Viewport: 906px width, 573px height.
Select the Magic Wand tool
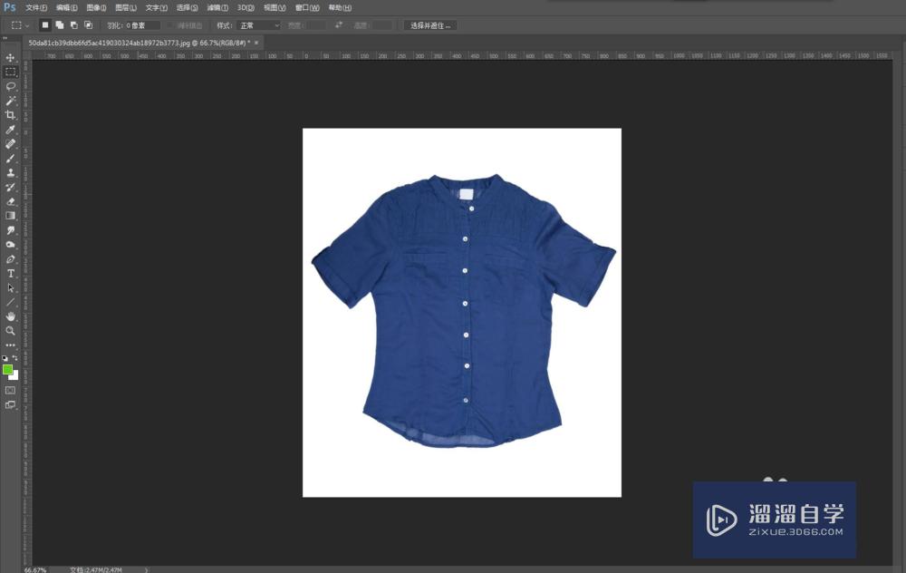(x=11, y=101)
